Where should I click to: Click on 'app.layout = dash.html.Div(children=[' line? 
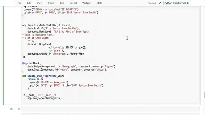pos(46,25)
